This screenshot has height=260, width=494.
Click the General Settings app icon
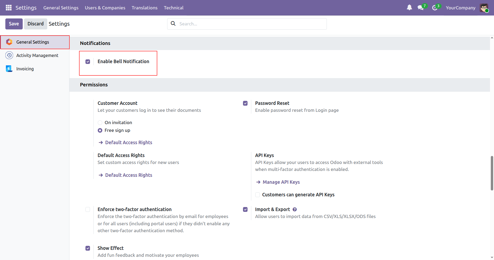(x=9, y=42)
